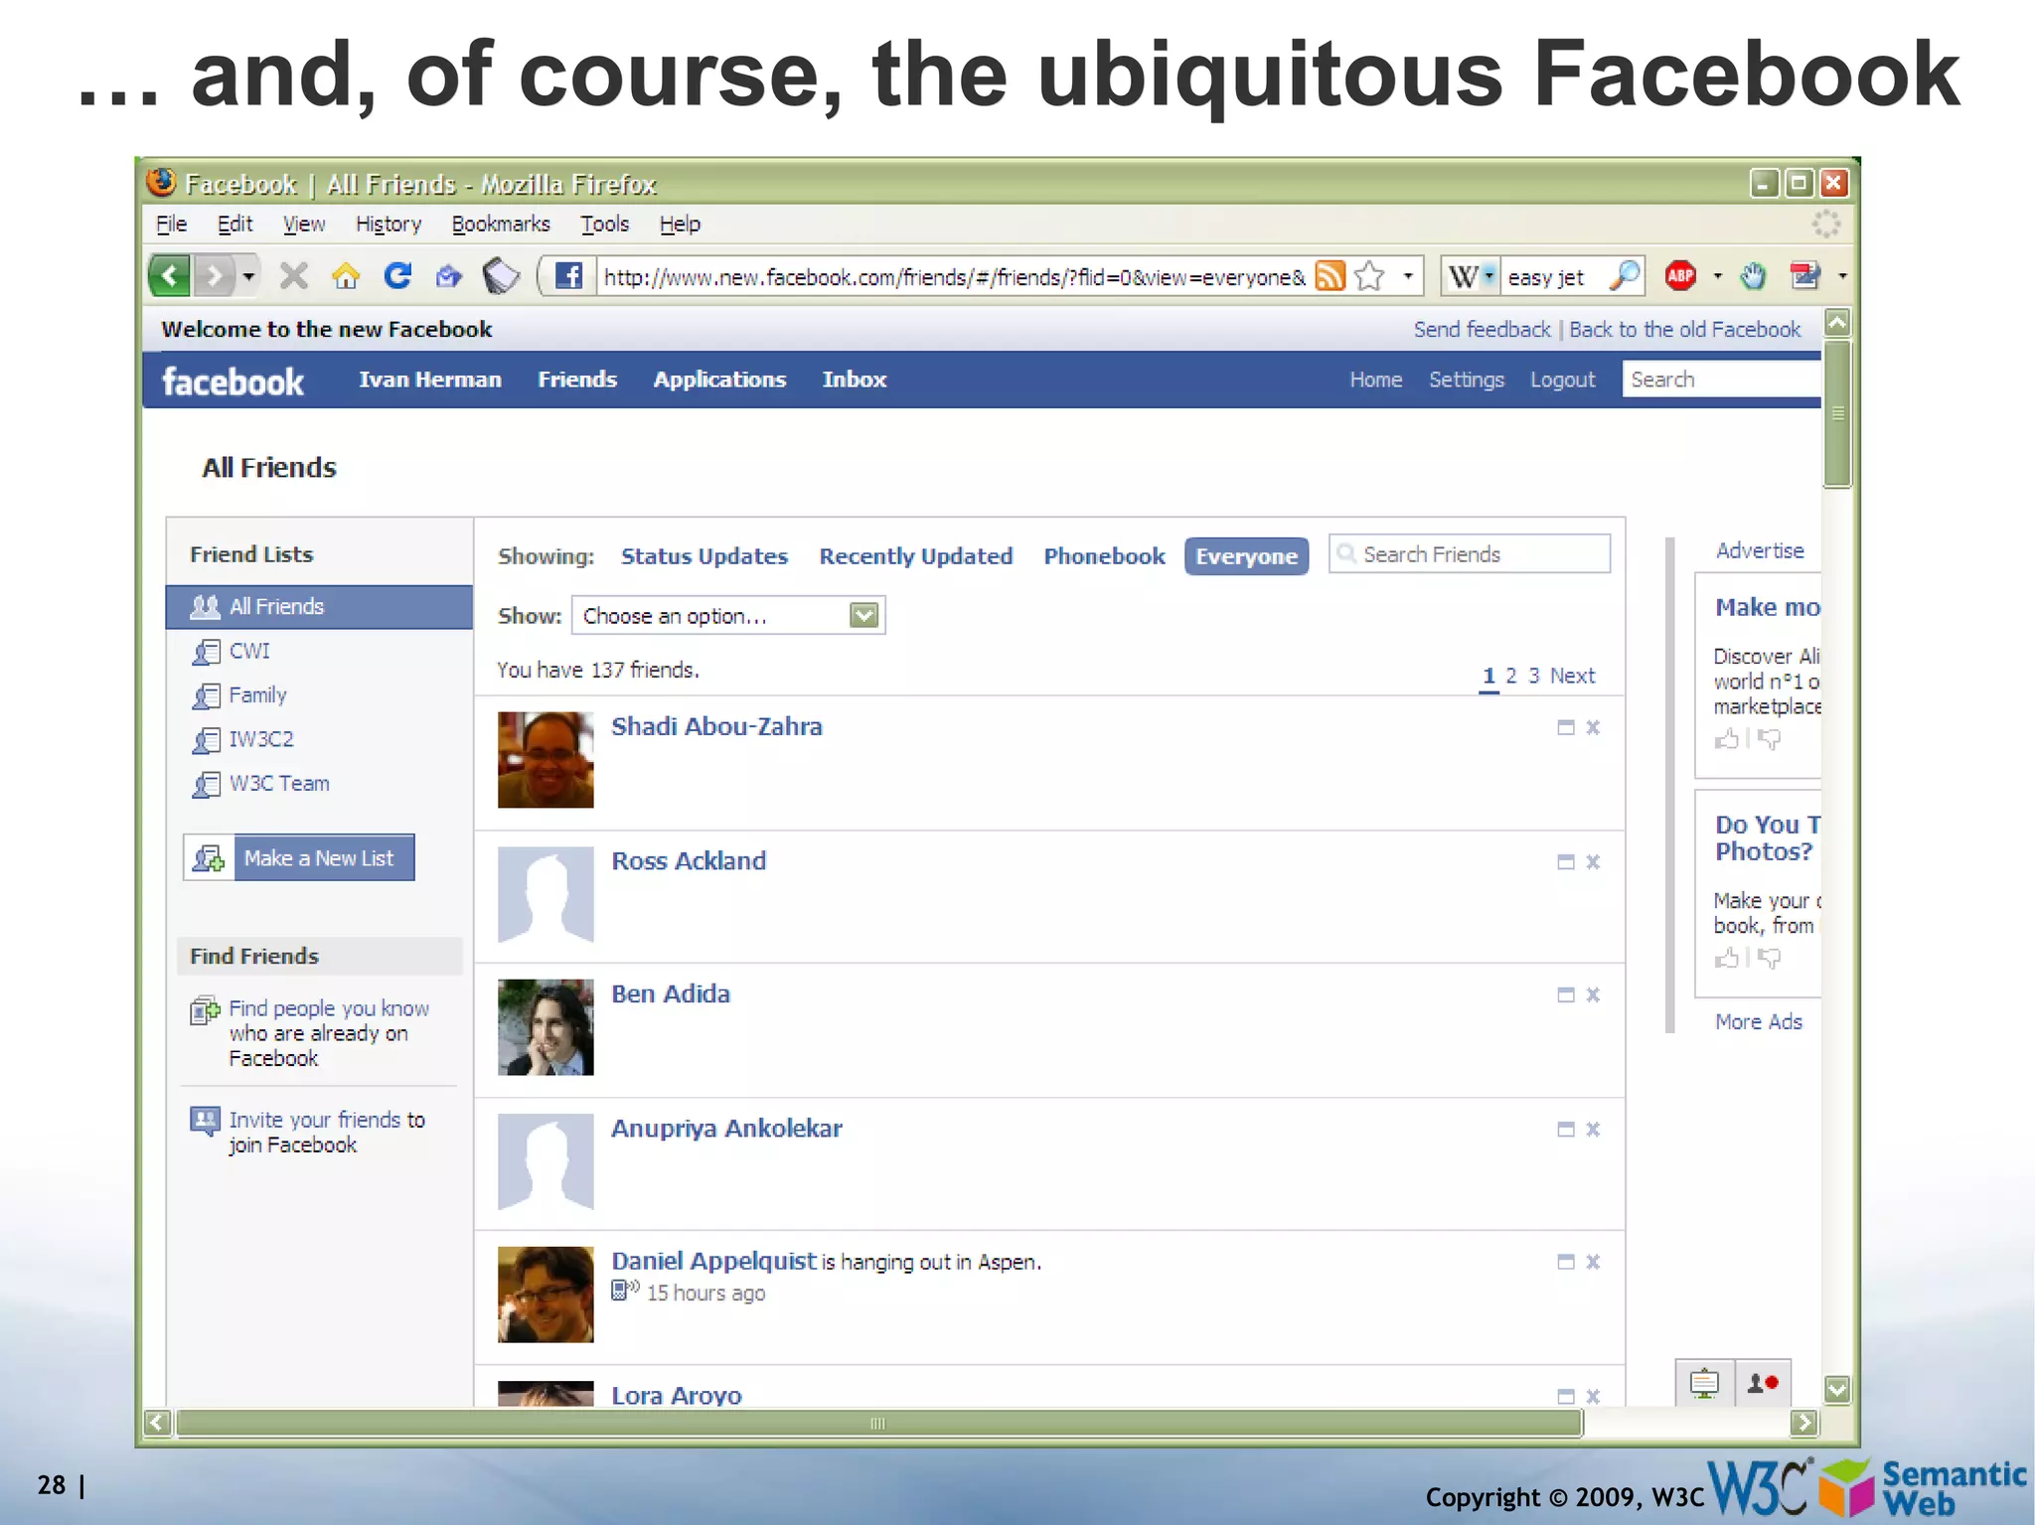Image resolution: width=2035 pixels, height=1525 pixels.
Task: Click the red-arrow image toolbar icon
Action: (1805, 275)
